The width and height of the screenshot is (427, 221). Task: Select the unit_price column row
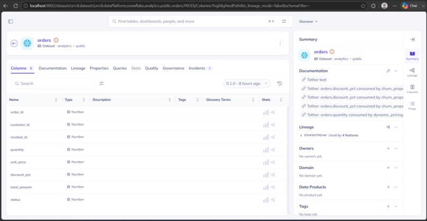147,162
